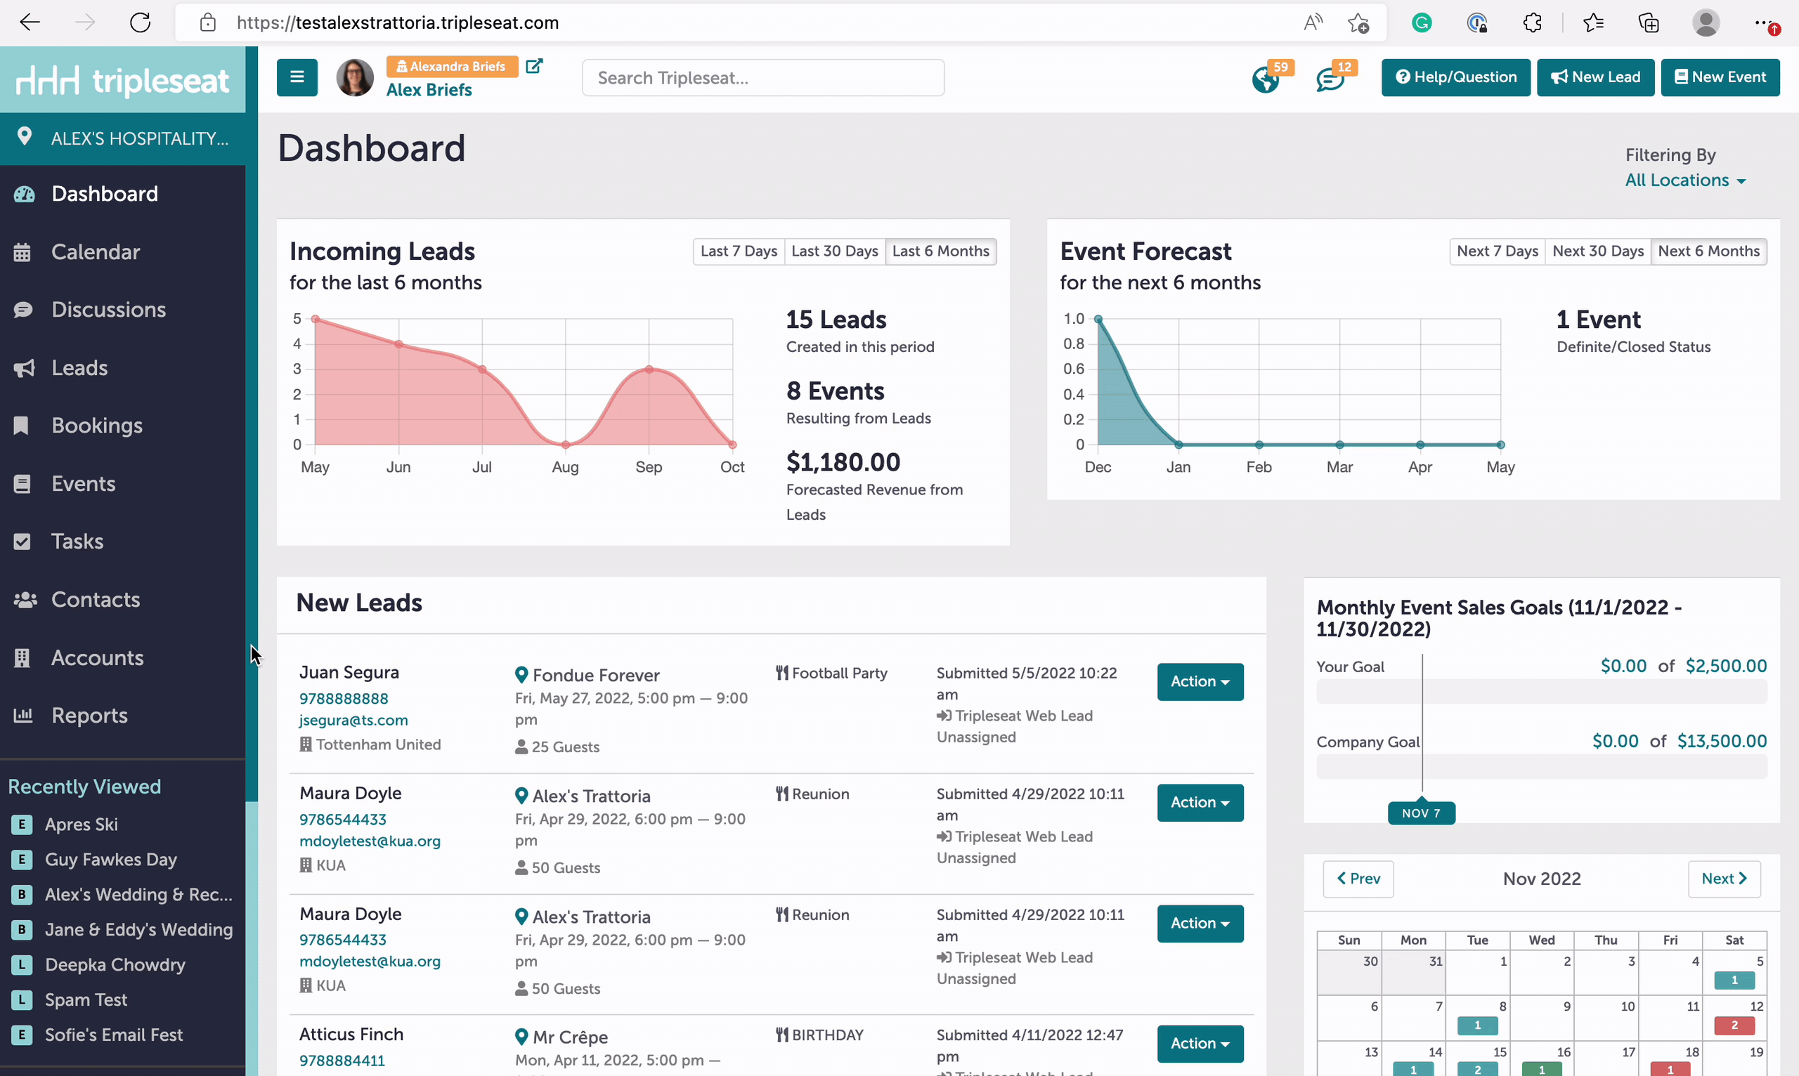Open recently viewed Deepka Chowdry lead

click(x=115, y=965)
